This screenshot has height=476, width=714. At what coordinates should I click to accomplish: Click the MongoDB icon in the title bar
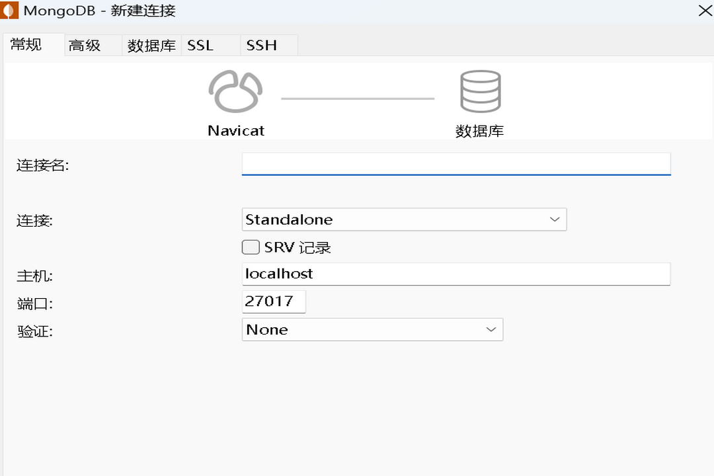[x=11, y=11]
